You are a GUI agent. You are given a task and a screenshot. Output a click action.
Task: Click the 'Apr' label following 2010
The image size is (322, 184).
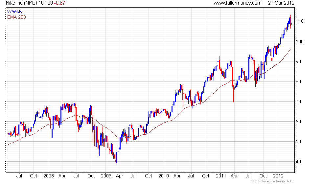tap(177, 176)
